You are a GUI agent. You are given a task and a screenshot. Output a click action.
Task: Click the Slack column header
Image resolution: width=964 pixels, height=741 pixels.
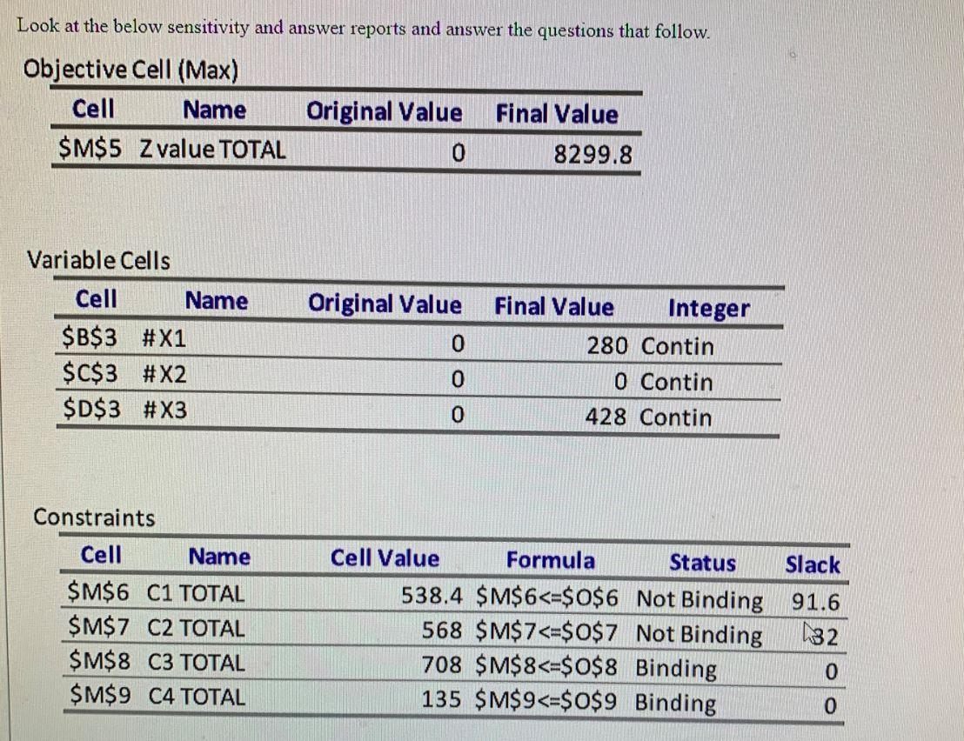(812, 564)
